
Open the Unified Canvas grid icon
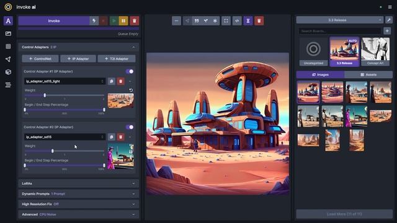point(8,46)
